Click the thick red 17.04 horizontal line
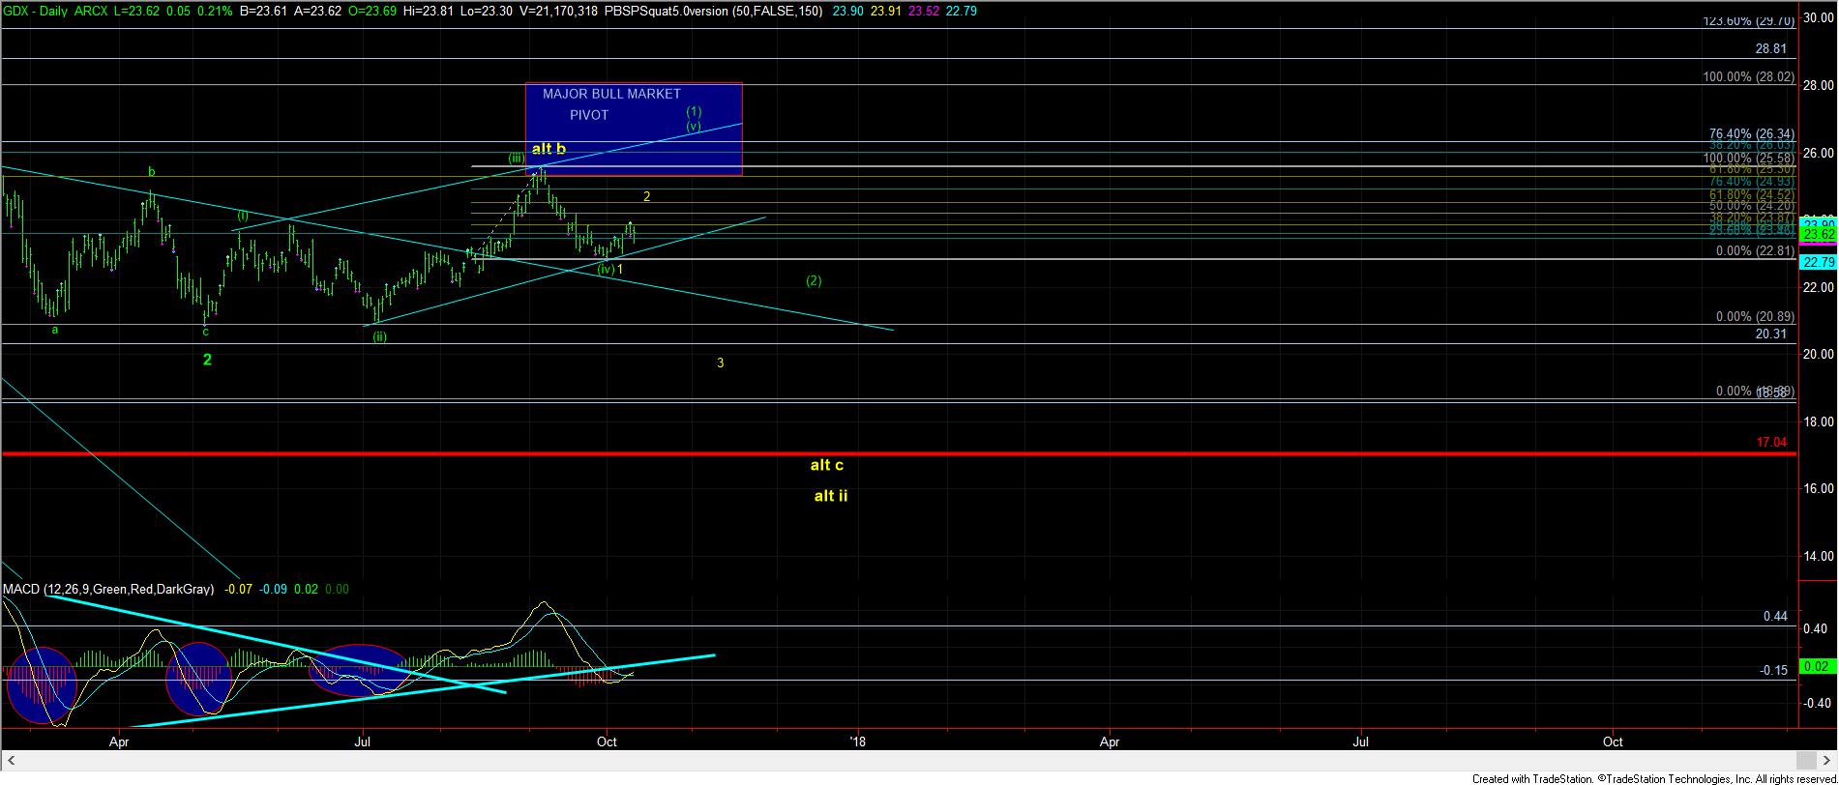This screenshot has width=1839, height=785. click(x=898, y=453)
